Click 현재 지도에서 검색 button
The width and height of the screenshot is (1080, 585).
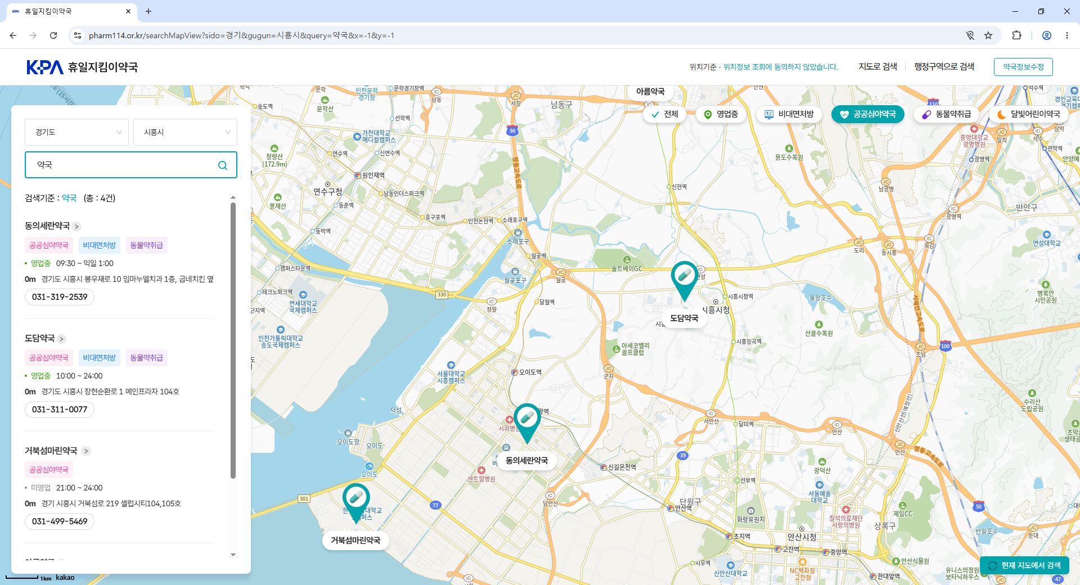coord(1025,565)
